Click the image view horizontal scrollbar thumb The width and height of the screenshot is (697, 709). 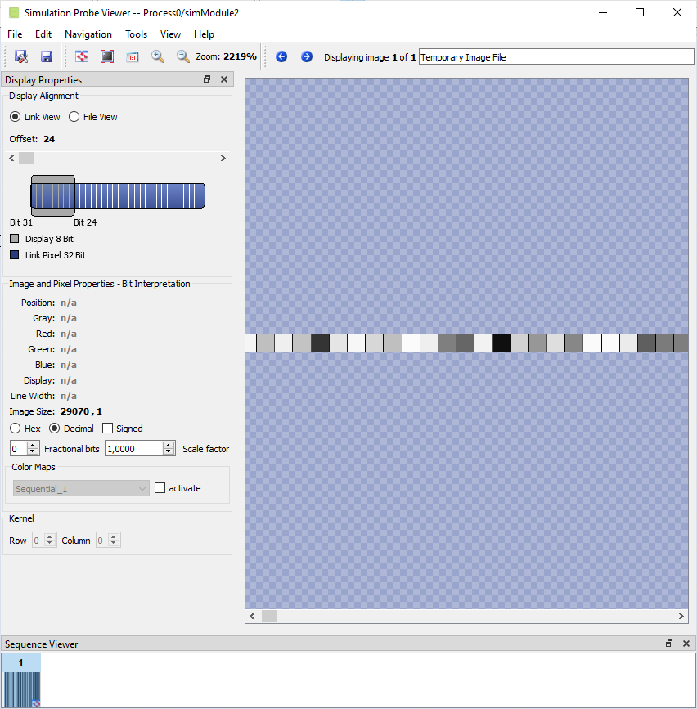click(x=269, y=617)
